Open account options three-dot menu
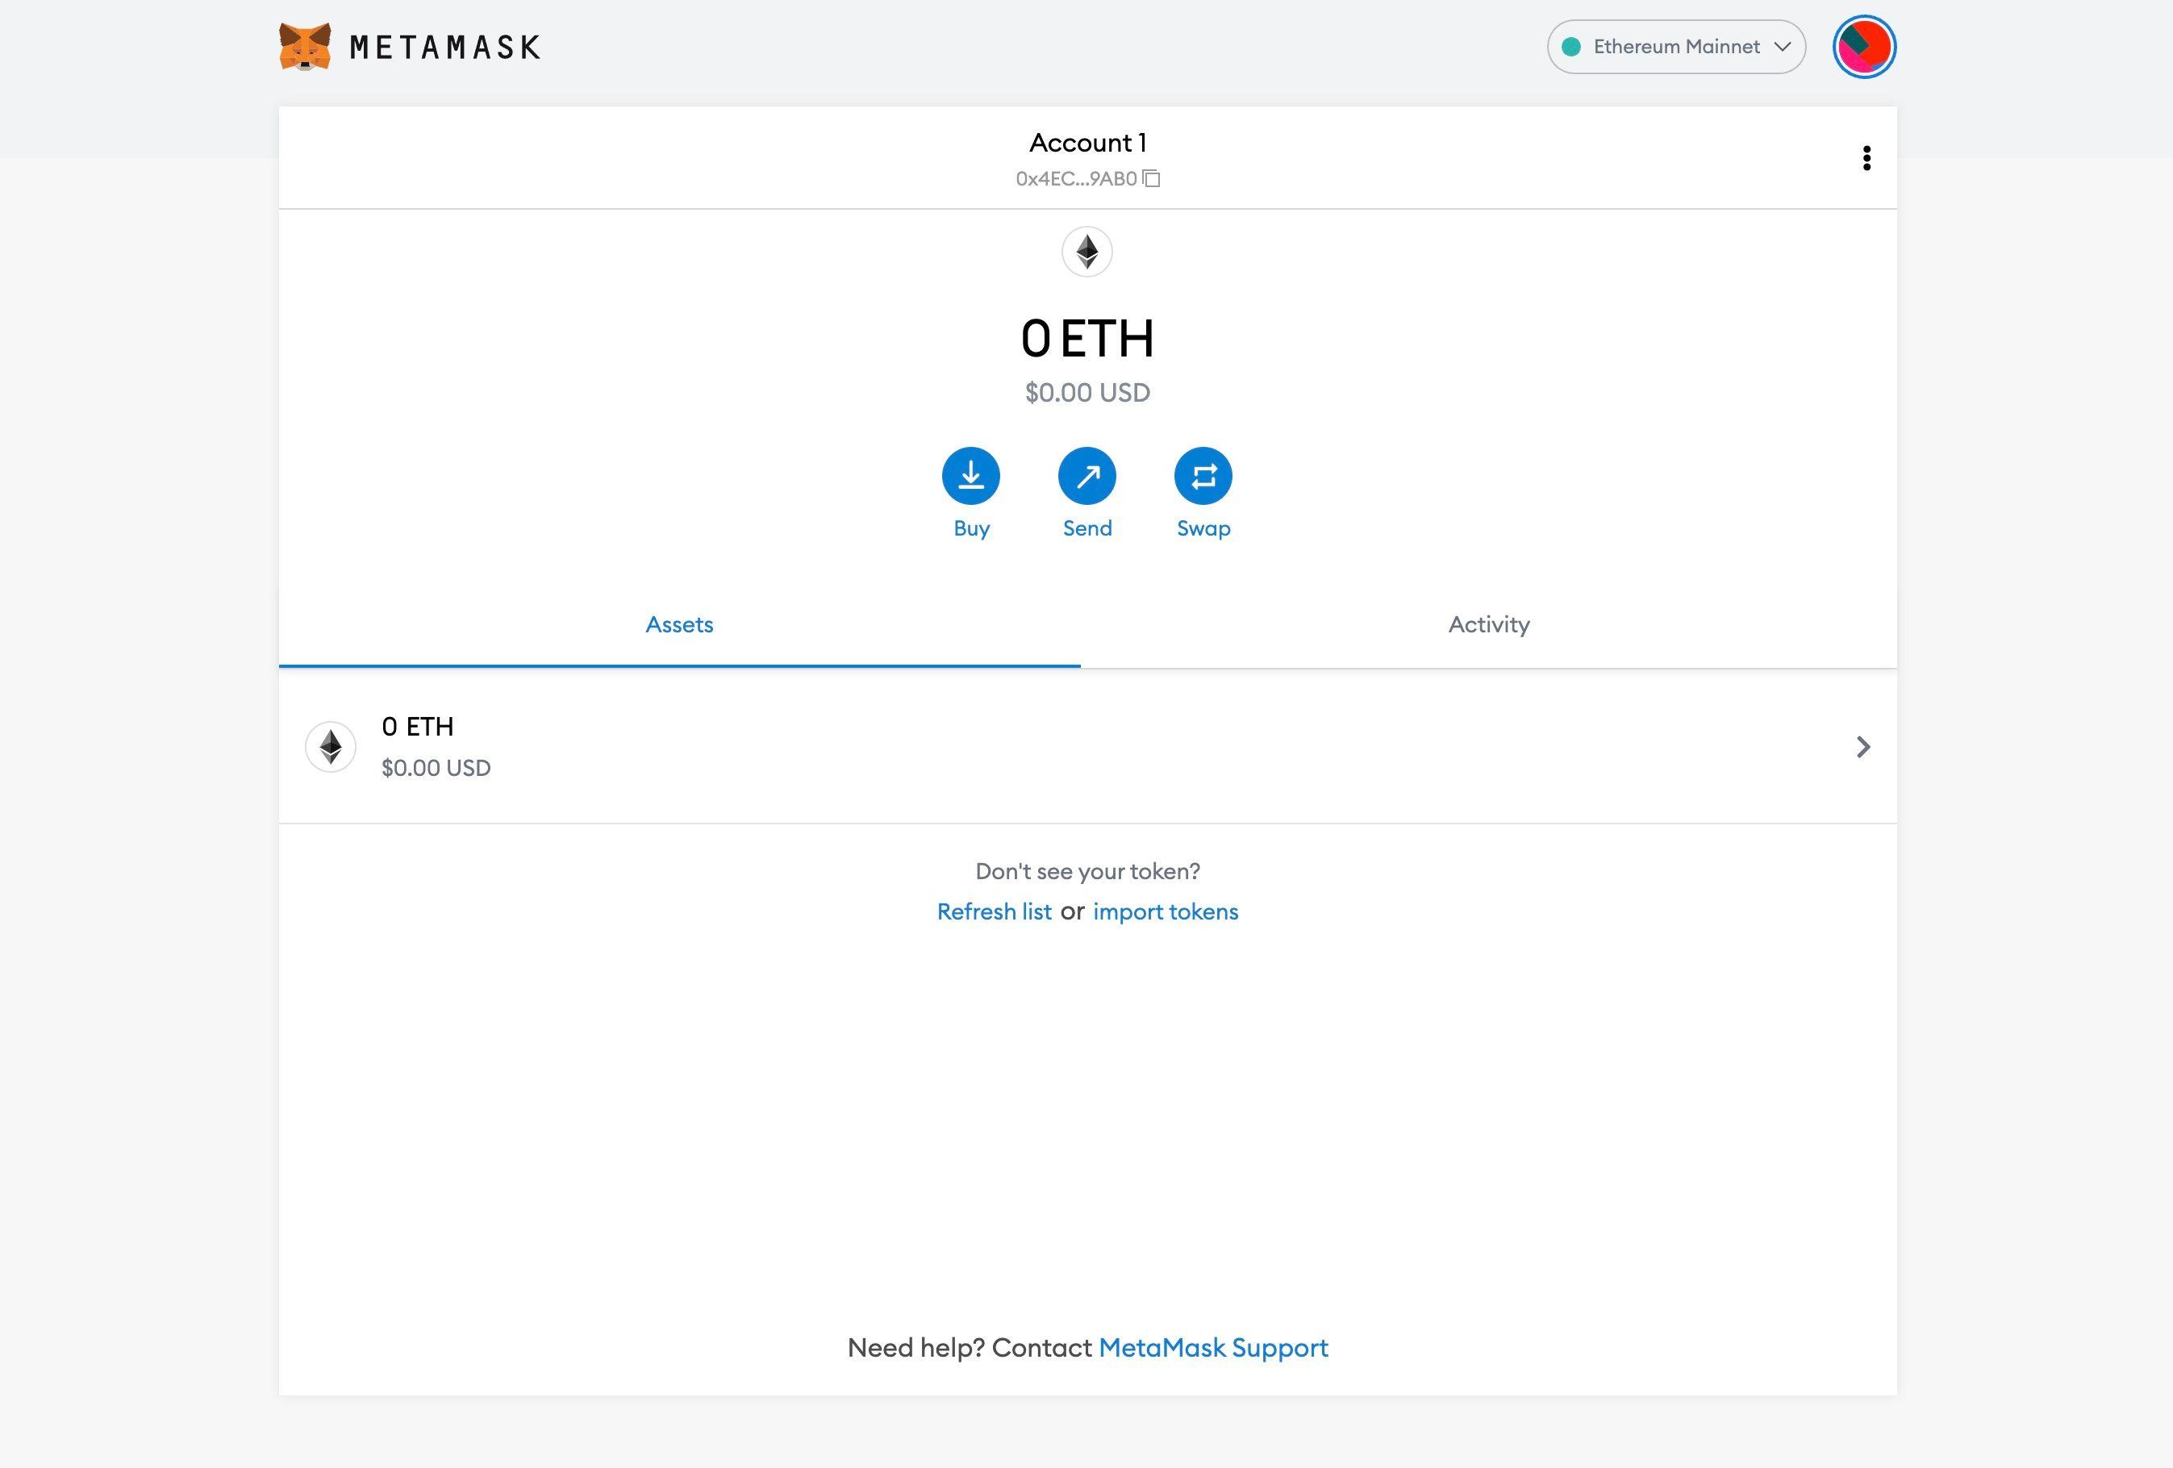 (1866, 158)
